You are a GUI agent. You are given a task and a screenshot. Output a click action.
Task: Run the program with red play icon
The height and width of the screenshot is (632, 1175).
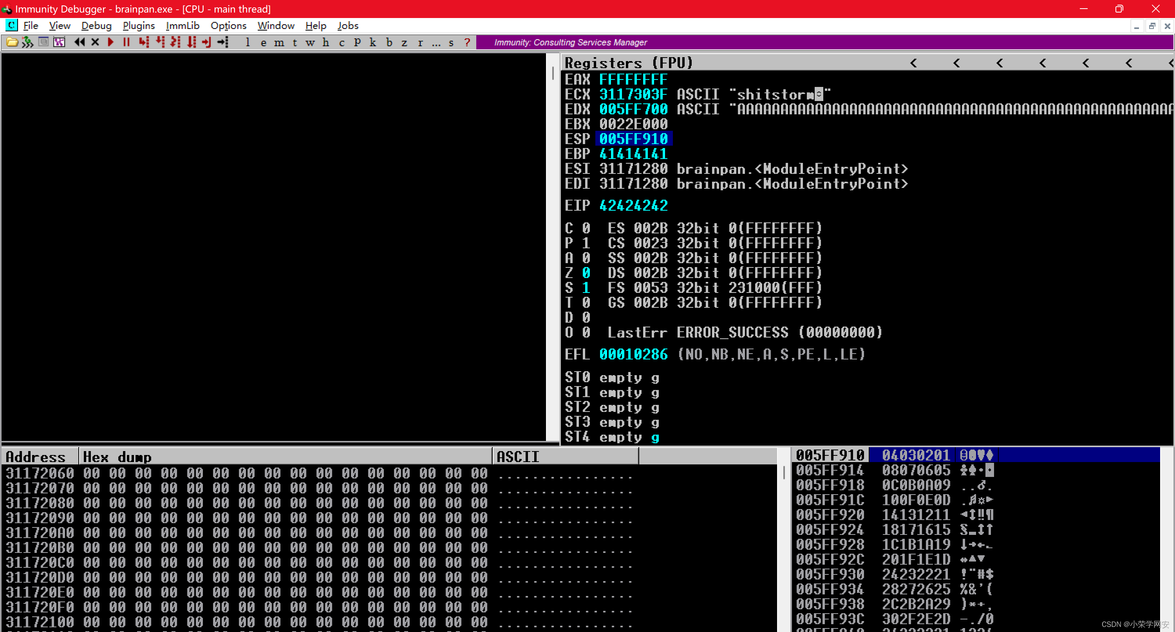click(x=110, y=42)
